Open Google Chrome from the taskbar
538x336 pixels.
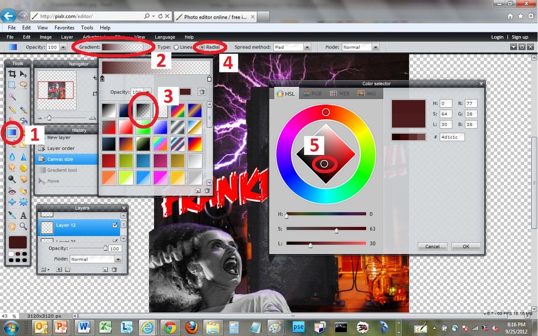click(x=170, y=328)
